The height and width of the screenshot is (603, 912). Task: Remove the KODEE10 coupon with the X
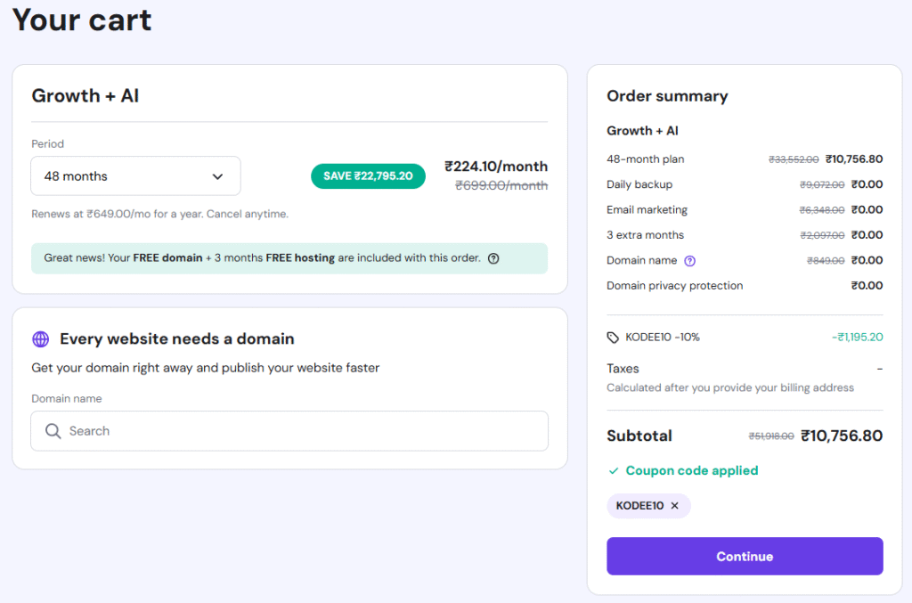674,506
